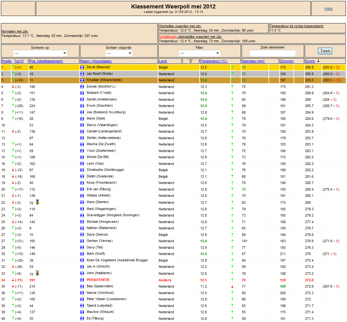The image size is (347, 322).
Task: Click the Toon button
Action: (325, 51)
